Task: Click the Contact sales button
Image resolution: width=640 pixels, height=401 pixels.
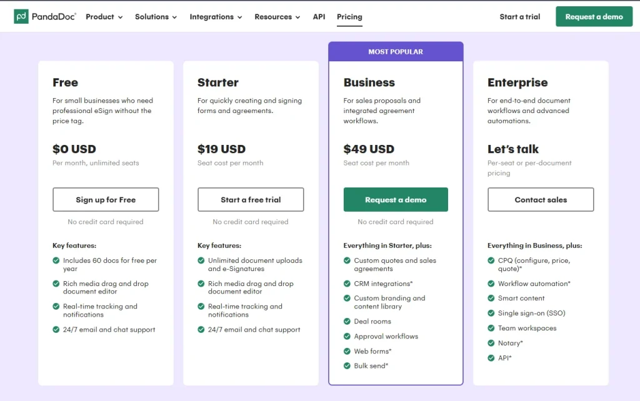Action: click(541, 200)
